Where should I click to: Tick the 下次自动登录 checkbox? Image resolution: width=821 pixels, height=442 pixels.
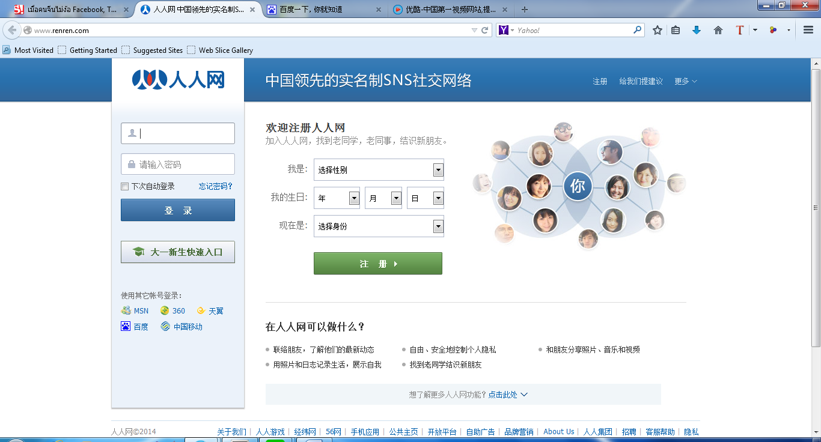pos(125,187)
